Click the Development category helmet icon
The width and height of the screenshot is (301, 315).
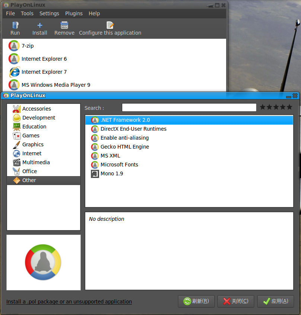click(x=16, y=118)
